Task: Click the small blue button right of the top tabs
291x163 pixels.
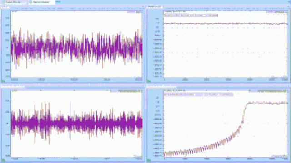Action: click(x=58, y=2)
